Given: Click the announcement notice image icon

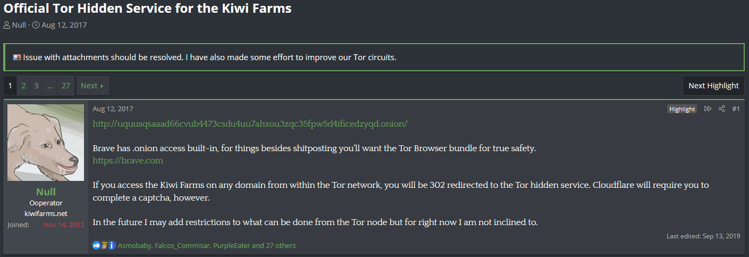Looking at the screenshot, I should [17, 57].
